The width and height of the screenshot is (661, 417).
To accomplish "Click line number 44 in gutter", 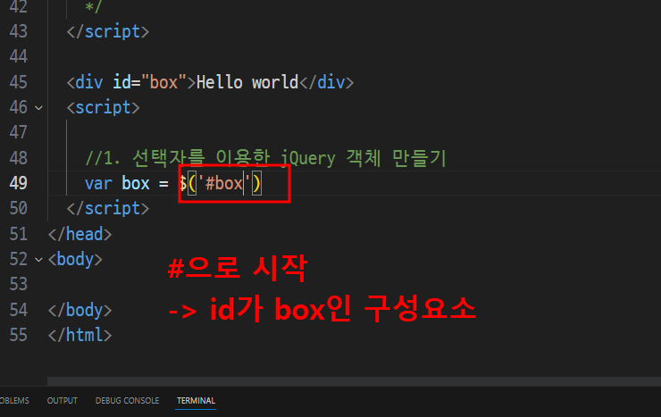I will click(19, 57).
